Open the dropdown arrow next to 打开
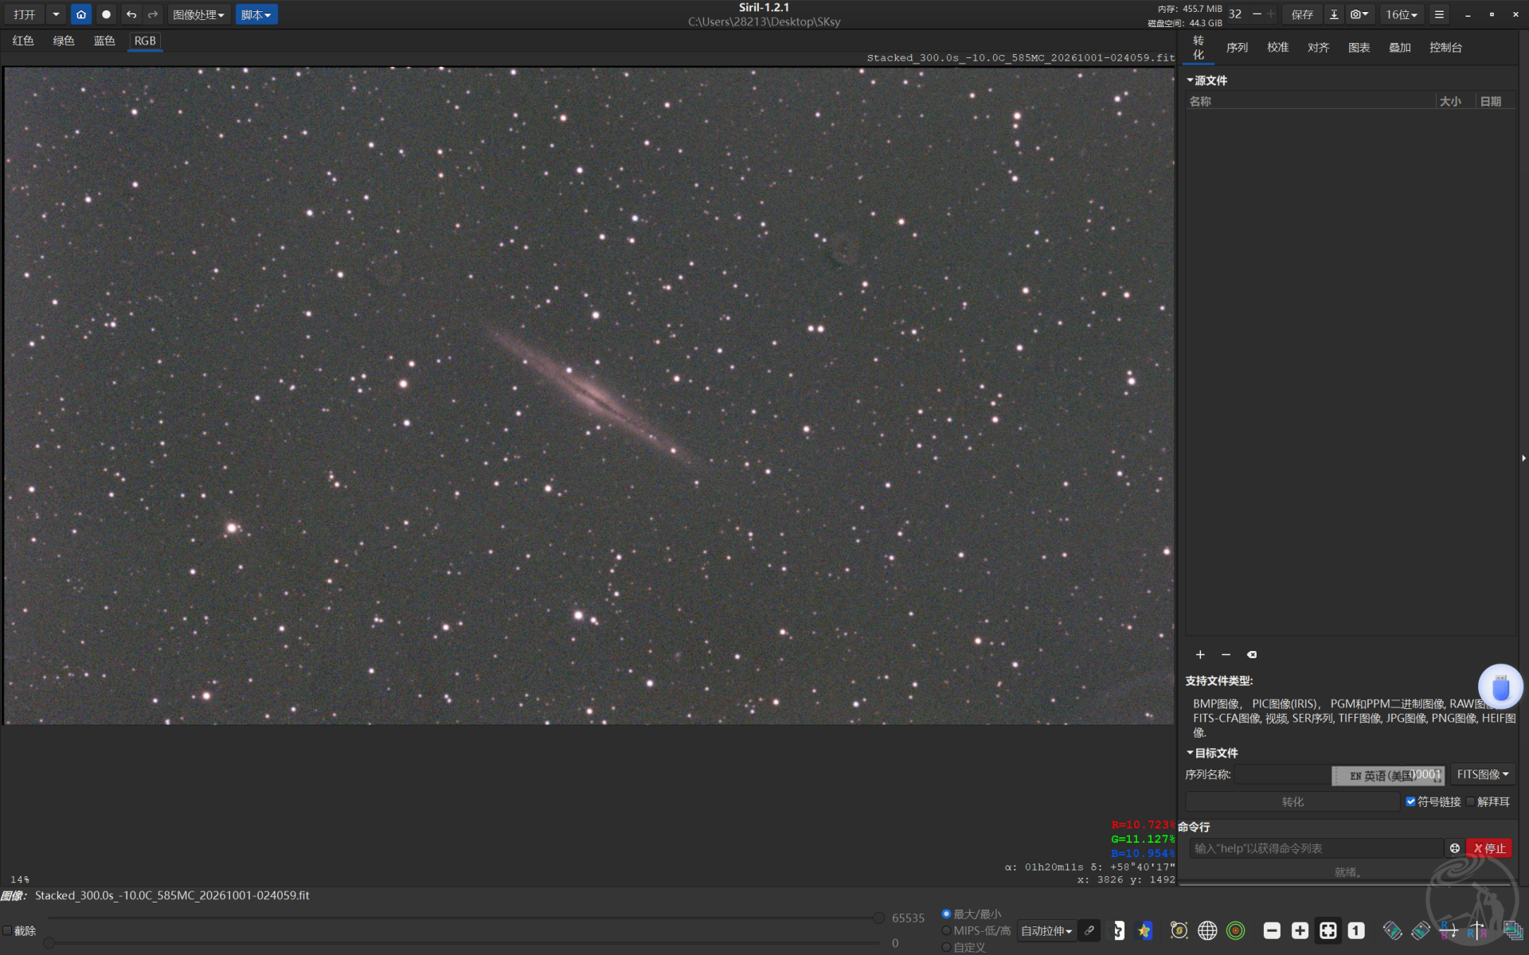This screenshot has width=1529, height=955. coord(56,14)
